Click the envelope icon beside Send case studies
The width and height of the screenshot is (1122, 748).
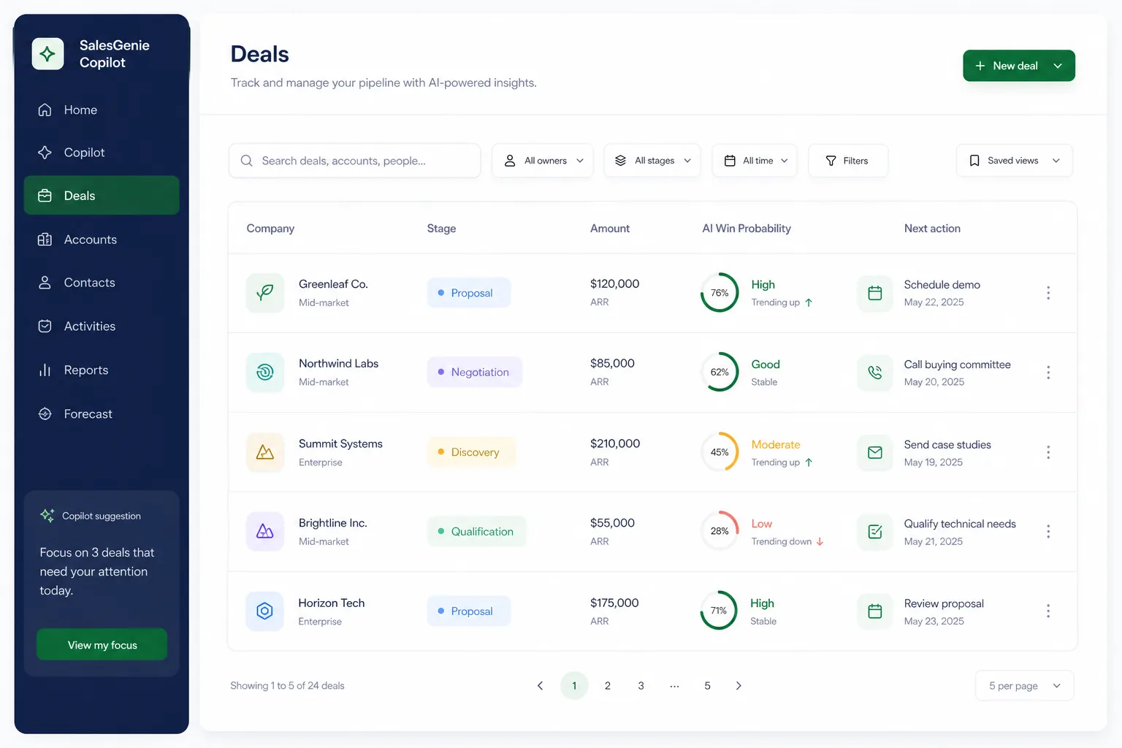click(x=875, y=452)
